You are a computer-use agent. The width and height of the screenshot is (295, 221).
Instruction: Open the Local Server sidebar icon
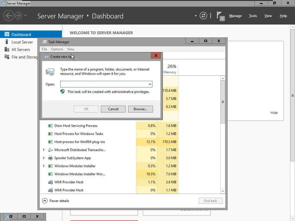pos(7,42)
